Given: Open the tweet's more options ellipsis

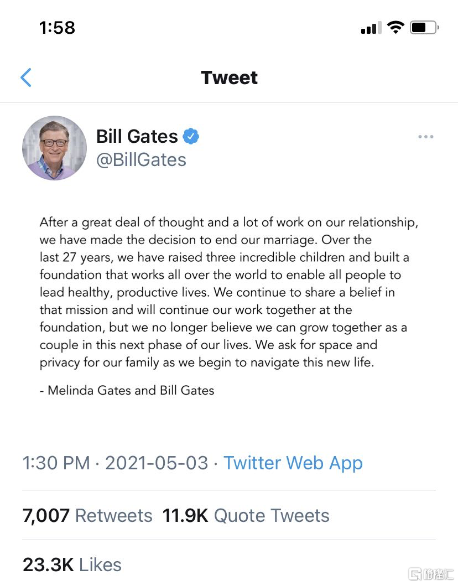Looking at the screenshot, I should coord(425,137).
